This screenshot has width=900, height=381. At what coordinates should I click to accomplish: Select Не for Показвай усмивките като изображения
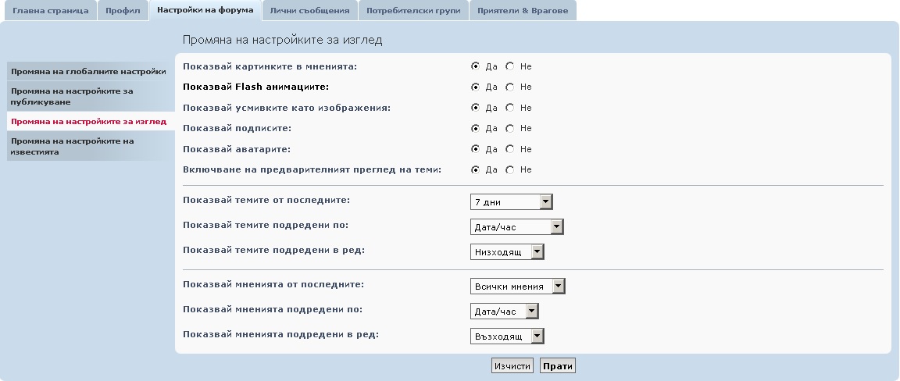click(x=510, y=108)
